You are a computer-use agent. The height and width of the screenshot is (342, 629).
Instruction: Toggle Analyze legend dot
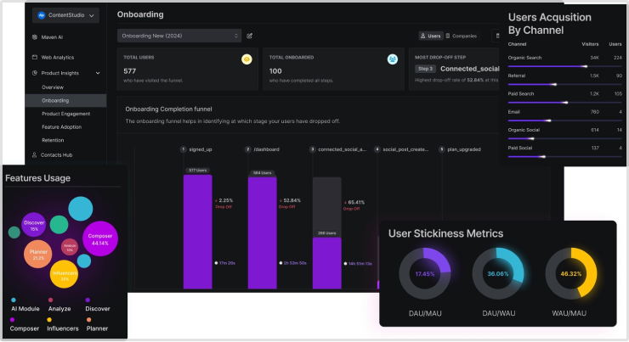pyautogui.click(x=50, y=300)
